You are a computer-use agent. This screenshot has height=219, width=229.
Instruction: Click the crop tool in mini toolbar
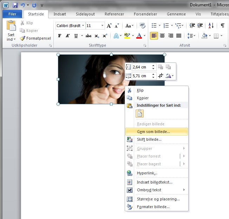pyautogui.click(x=161, y=76)
